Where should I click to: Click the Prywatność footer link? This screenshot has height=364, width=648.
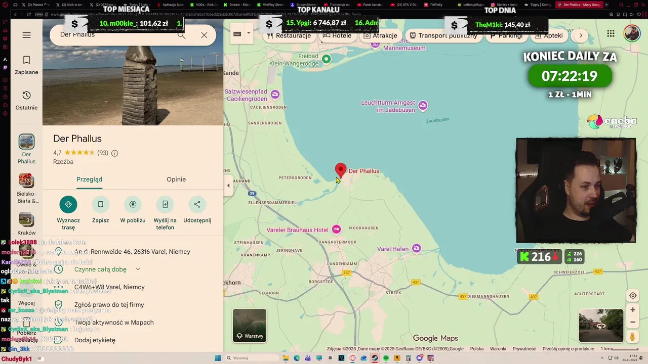524,349
